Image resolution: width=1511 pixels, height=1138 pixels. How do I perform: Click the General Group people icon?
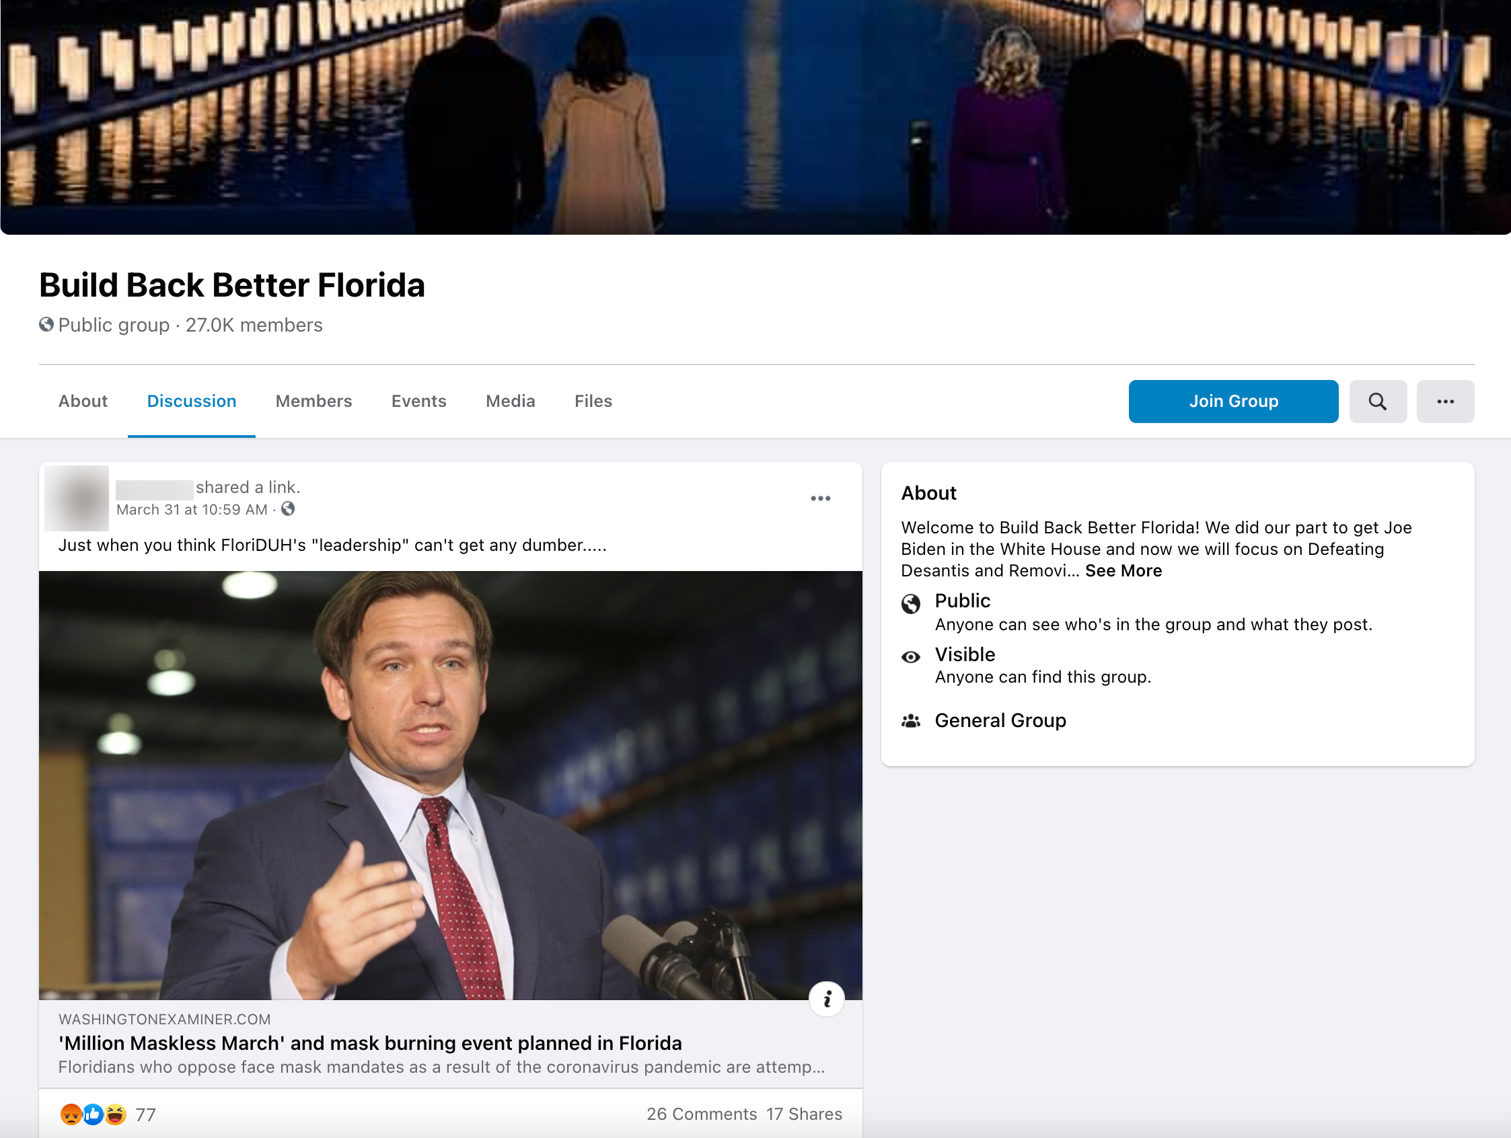click(x=910, y=720)
